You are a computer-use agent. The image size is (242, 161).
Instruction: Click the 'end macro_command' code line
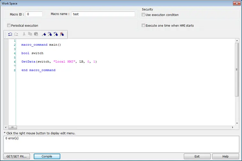[38, 70]
